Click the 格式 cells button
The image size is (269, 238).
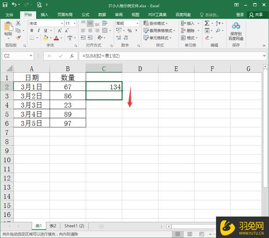coord(189,38)
